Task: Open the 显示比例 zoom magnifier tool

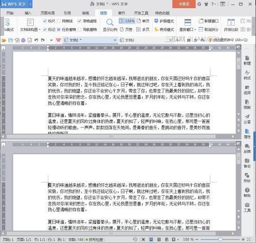Action: 110,25
